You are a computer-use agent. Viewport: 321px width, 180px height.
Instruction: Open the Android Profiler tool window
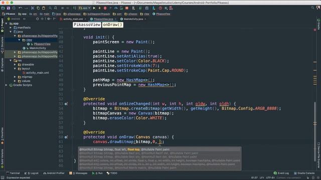[54, 173]
